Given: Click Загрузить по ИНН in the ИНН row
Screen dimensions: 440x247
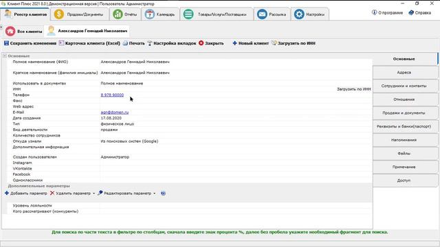Looking at the screenshot, I should [353, 89].
